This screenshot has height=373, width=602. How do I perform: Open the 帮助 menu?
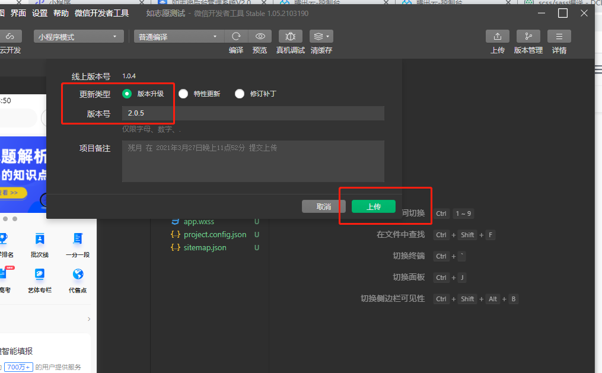[x=61, y=14]
